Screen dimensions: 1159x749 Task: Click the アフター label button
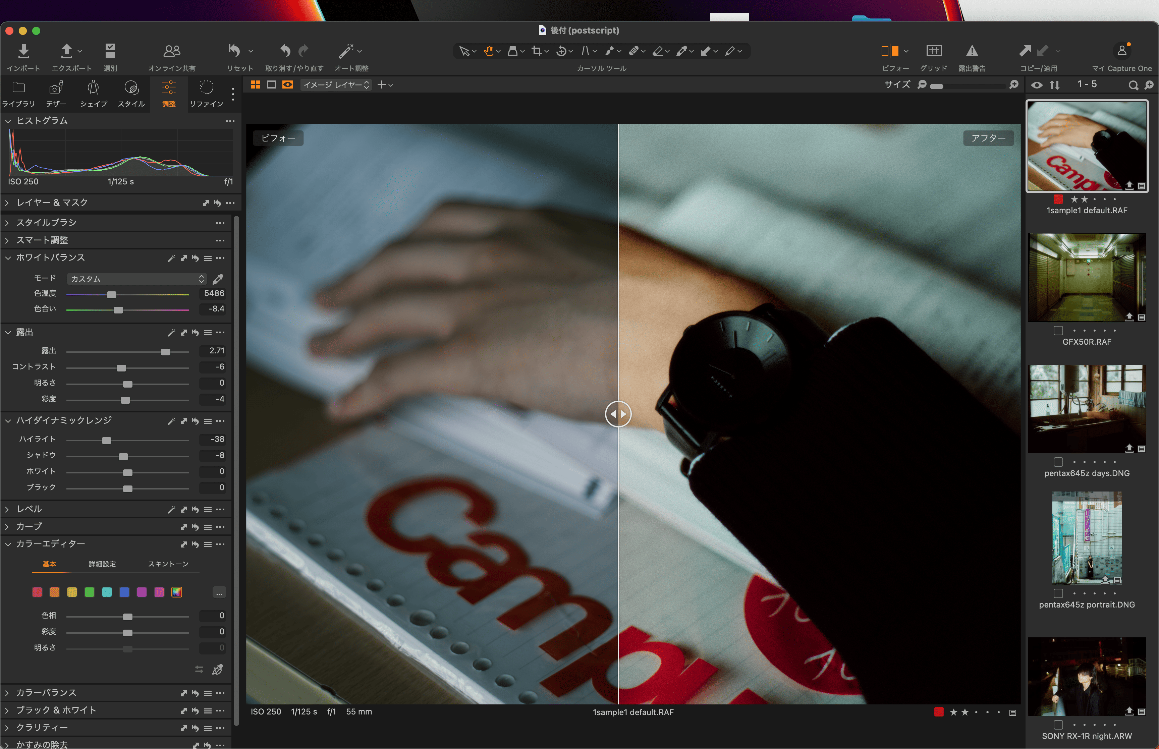click(988, 138)
